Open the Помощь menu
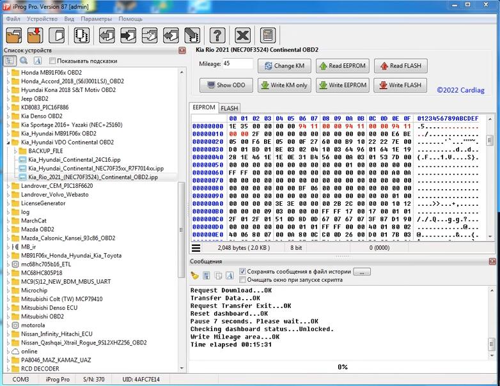Viewport: 500px width, 386px height. pos(130,19)
